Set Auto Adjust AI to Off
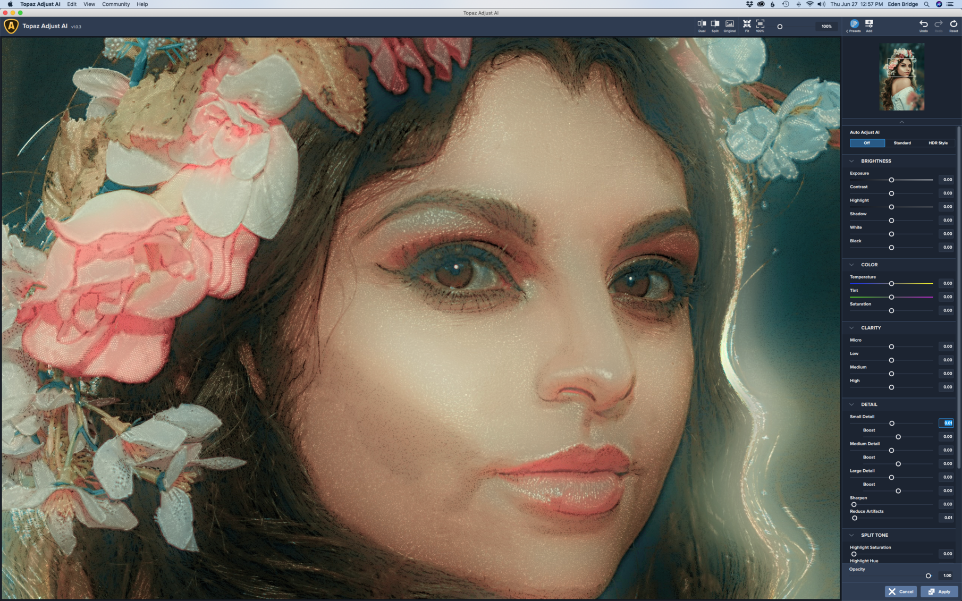The image size is (962, 601). pyautogui.click(x=867, y=143)
